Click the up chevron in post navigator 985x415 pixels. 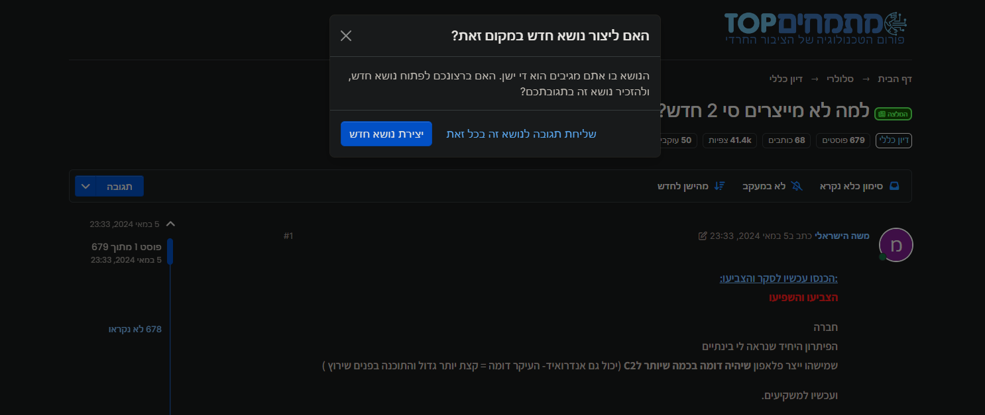click(x=170, y=224)
